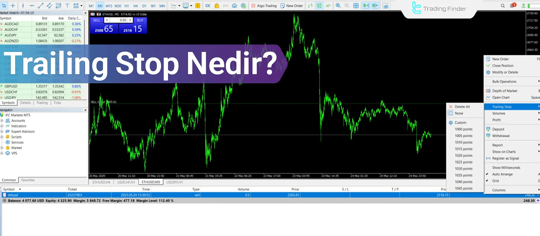Select the text label tool
The height and width of the screenshot is (236, 540).
pyautogui.click(x=67, y=5)
